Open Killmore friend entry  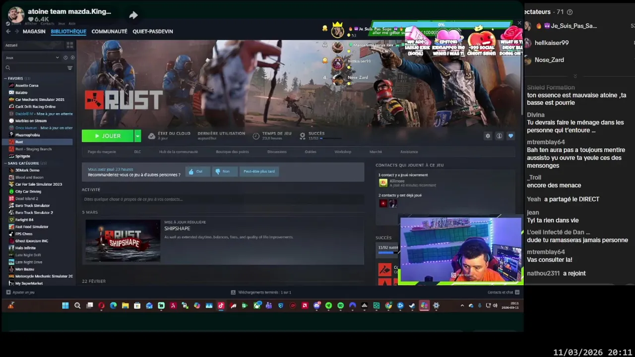click(x=407, y=183)
